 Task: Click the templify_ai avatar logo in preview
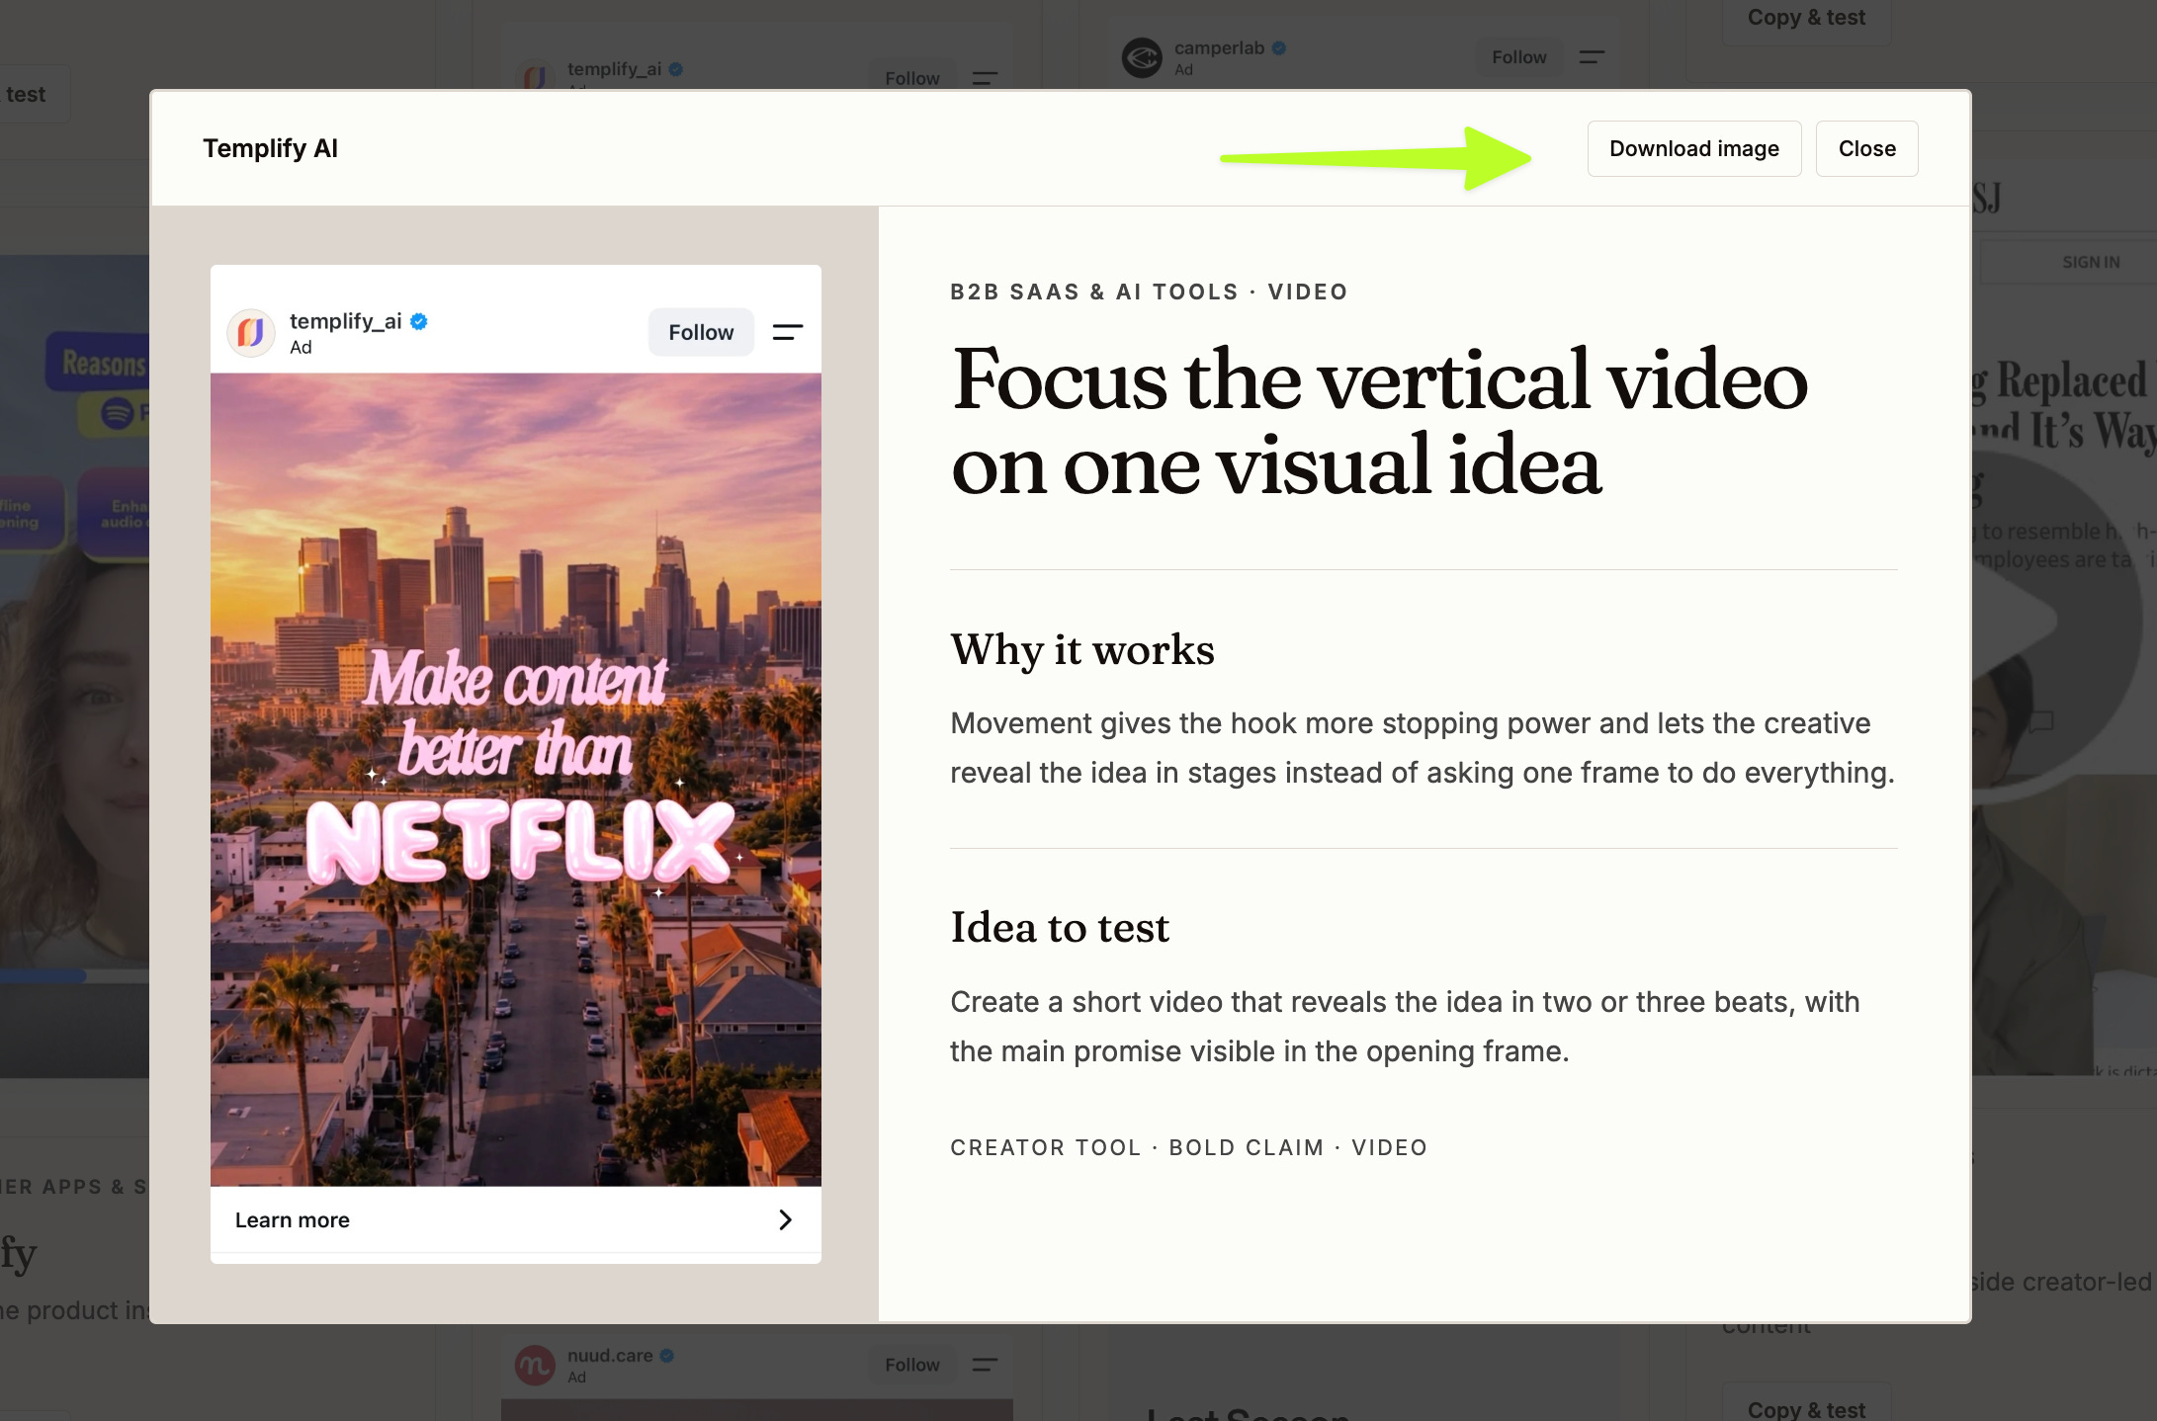[x=251, y=332]
